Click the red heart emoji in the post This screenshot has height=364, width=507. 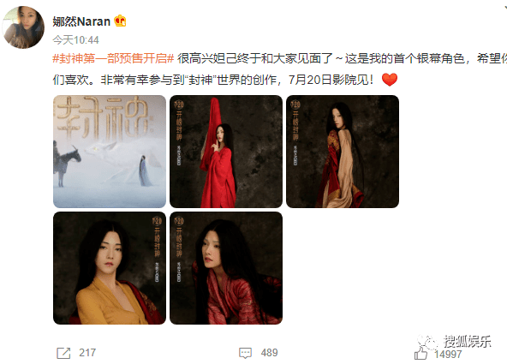(x=390, y=80)
